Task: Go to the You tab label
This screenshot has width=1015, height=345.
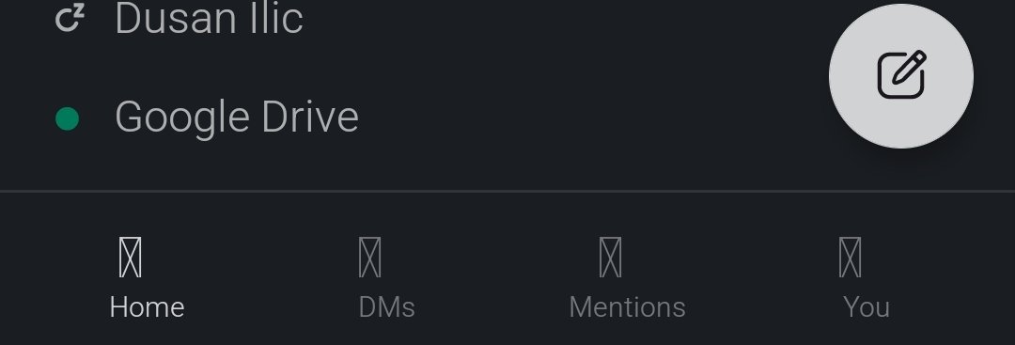Action: 867,306
